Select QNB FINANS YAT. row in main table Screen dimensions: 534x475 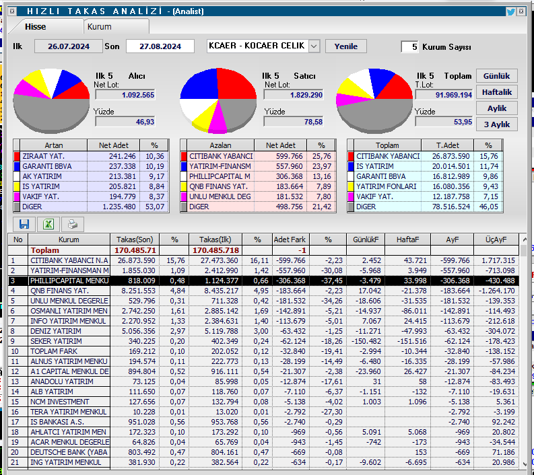coord(263,291)
